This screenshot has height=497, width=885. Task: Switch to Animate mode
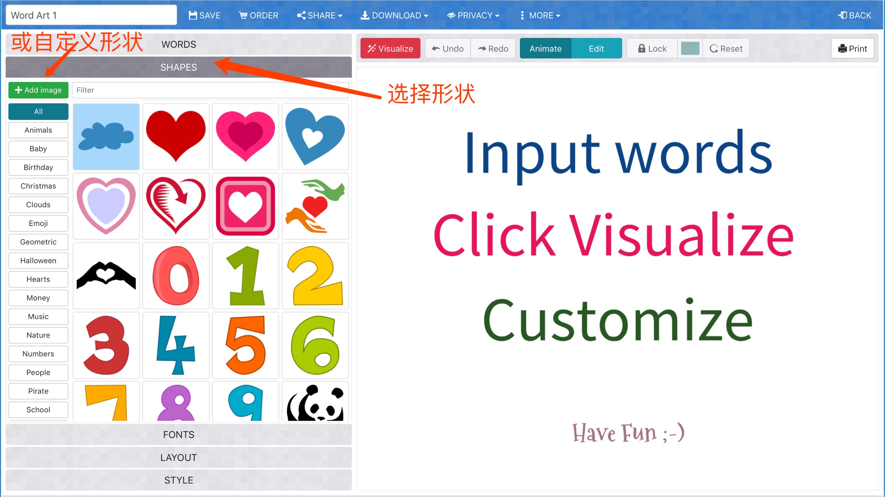click(545, 49)
